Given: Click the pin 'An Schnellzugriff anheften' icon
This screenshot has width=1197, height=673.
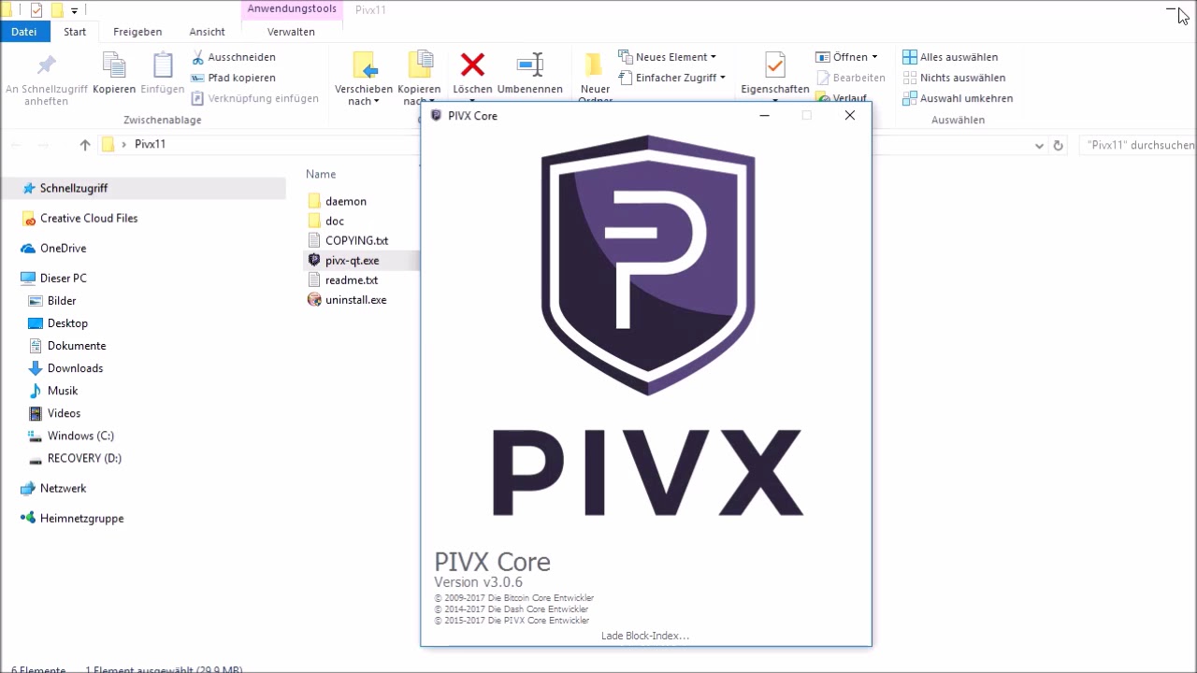Looking at the screenshot, I should pos(46,65).
